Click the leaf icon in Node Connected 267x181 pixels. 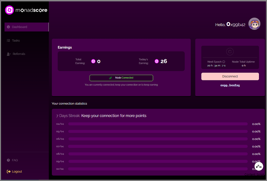point(110,78)
